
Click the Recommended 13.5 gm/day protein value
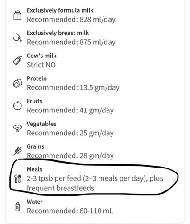click(73, 88)
